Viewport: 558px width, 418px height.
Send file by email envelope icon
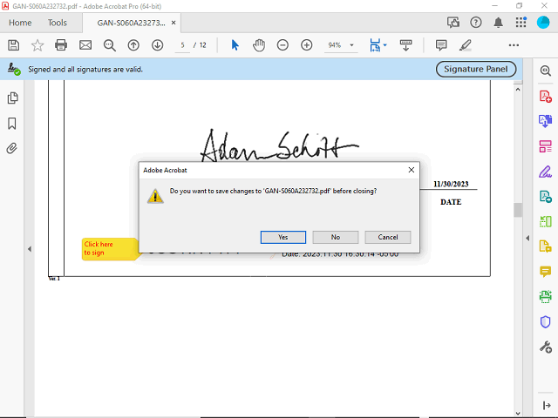tap(85, 45)
